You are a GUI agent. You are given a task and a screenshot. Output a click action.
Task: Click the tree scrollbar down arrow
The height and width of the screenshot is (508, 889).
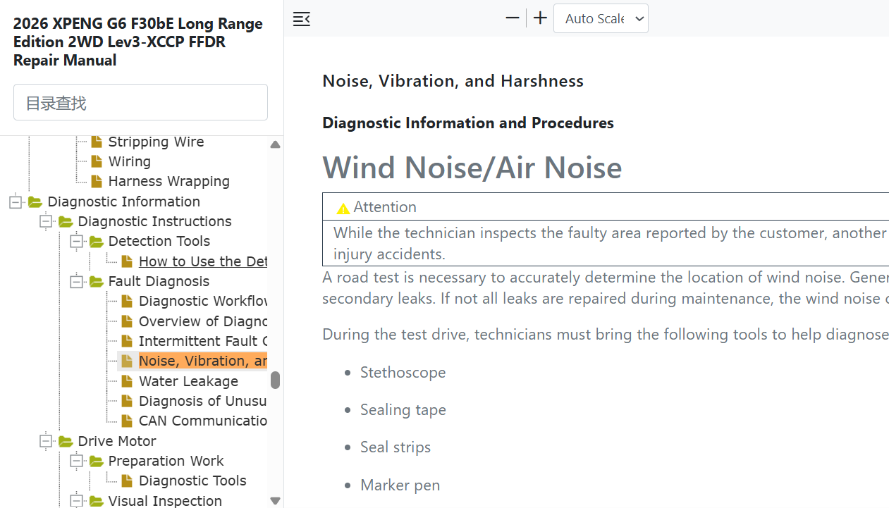[x=275, y=501]
